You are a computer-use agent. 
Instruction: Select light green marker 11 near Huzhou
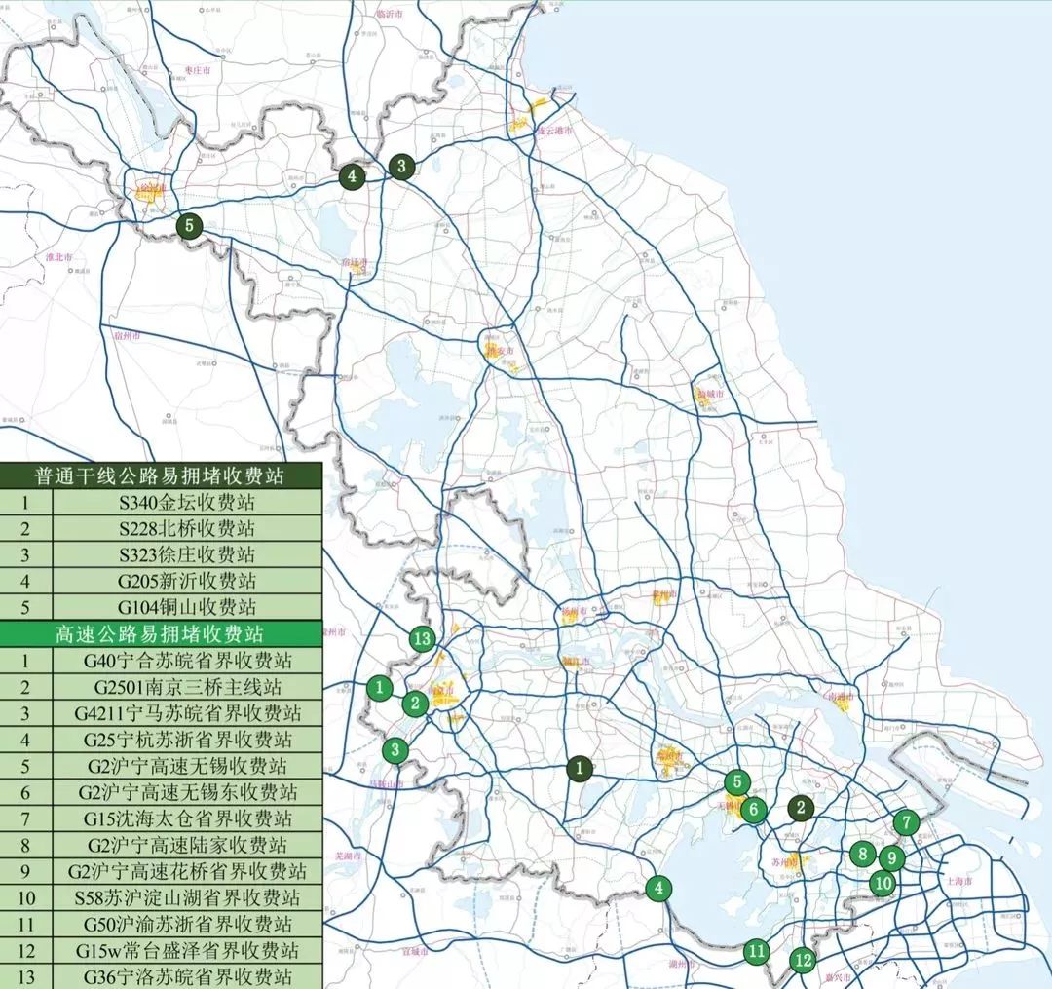coord(757,950)
